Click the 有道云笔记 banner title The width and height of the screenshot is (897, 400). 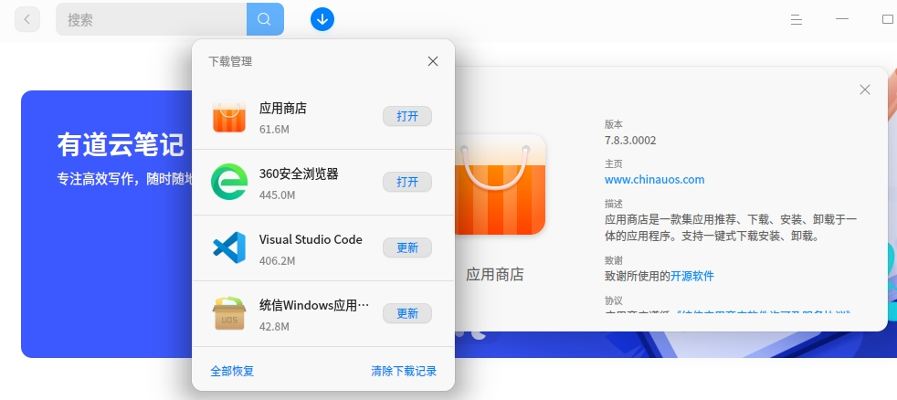pyautogui.click(x=121, y=145)
